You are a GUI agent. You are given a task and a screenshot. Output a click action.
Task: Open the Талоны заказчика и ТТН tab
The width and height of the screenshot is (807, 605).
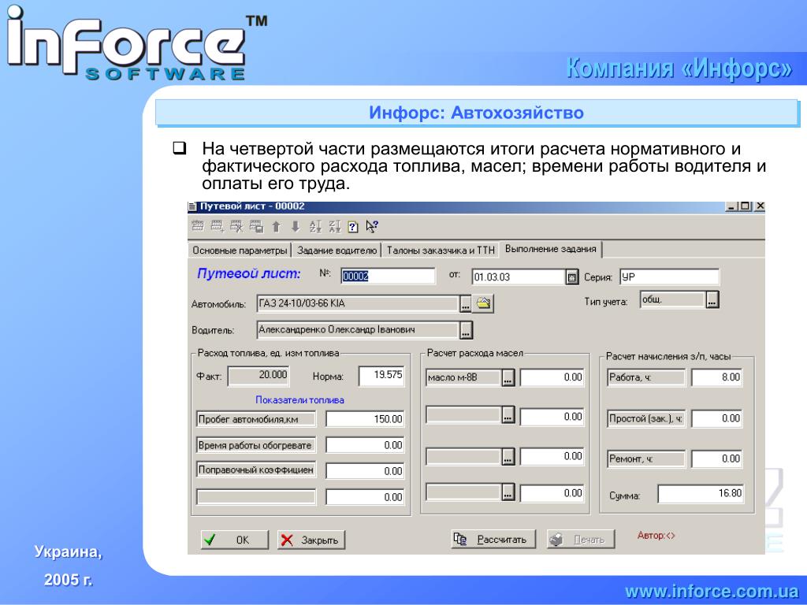441,251
